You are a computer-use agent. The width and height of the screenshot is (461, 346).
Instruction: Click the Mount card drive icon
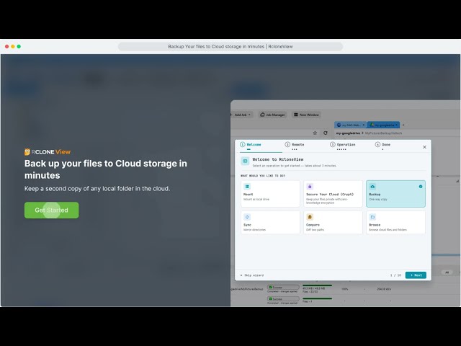click(247, 187)
